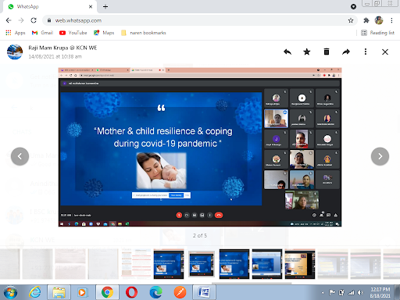Go to next image in viewer
This screenshot has width=400, height=300.
[380, 156]
